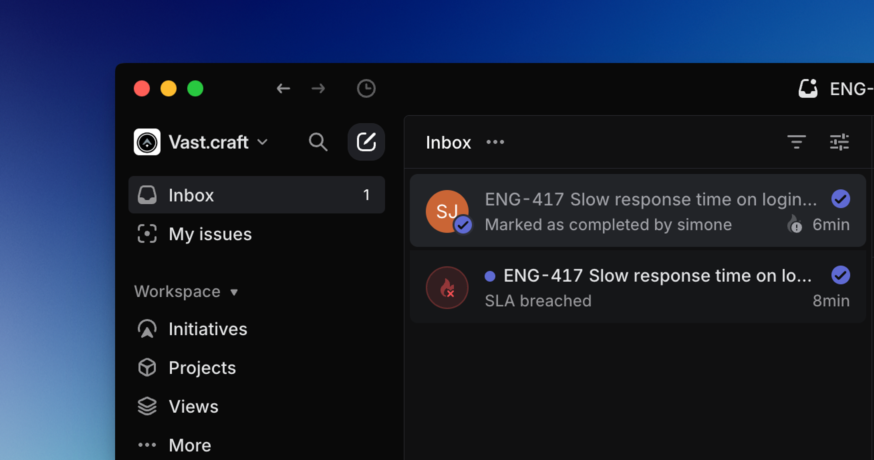Click the red SLA breached flame avatar
Viewport: 874px width, 460px height.
click(447, 288)
